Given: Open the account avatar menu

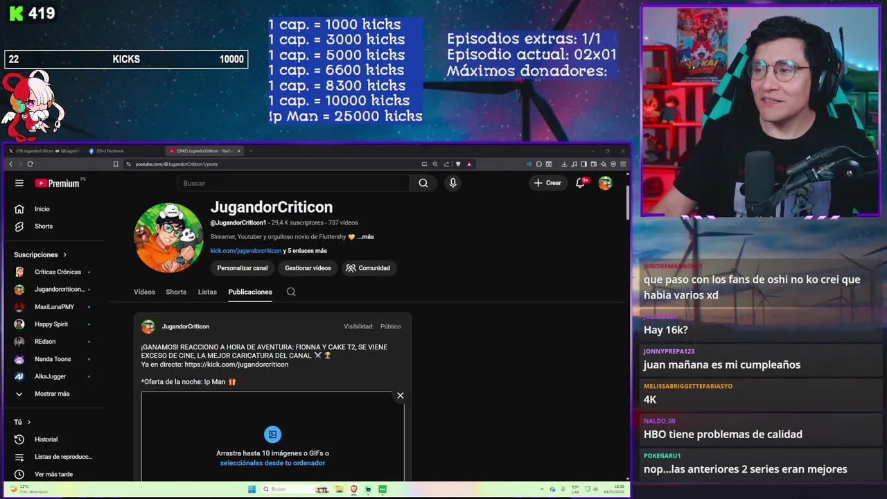Looking at the screenshot, I should click(606, 183).
